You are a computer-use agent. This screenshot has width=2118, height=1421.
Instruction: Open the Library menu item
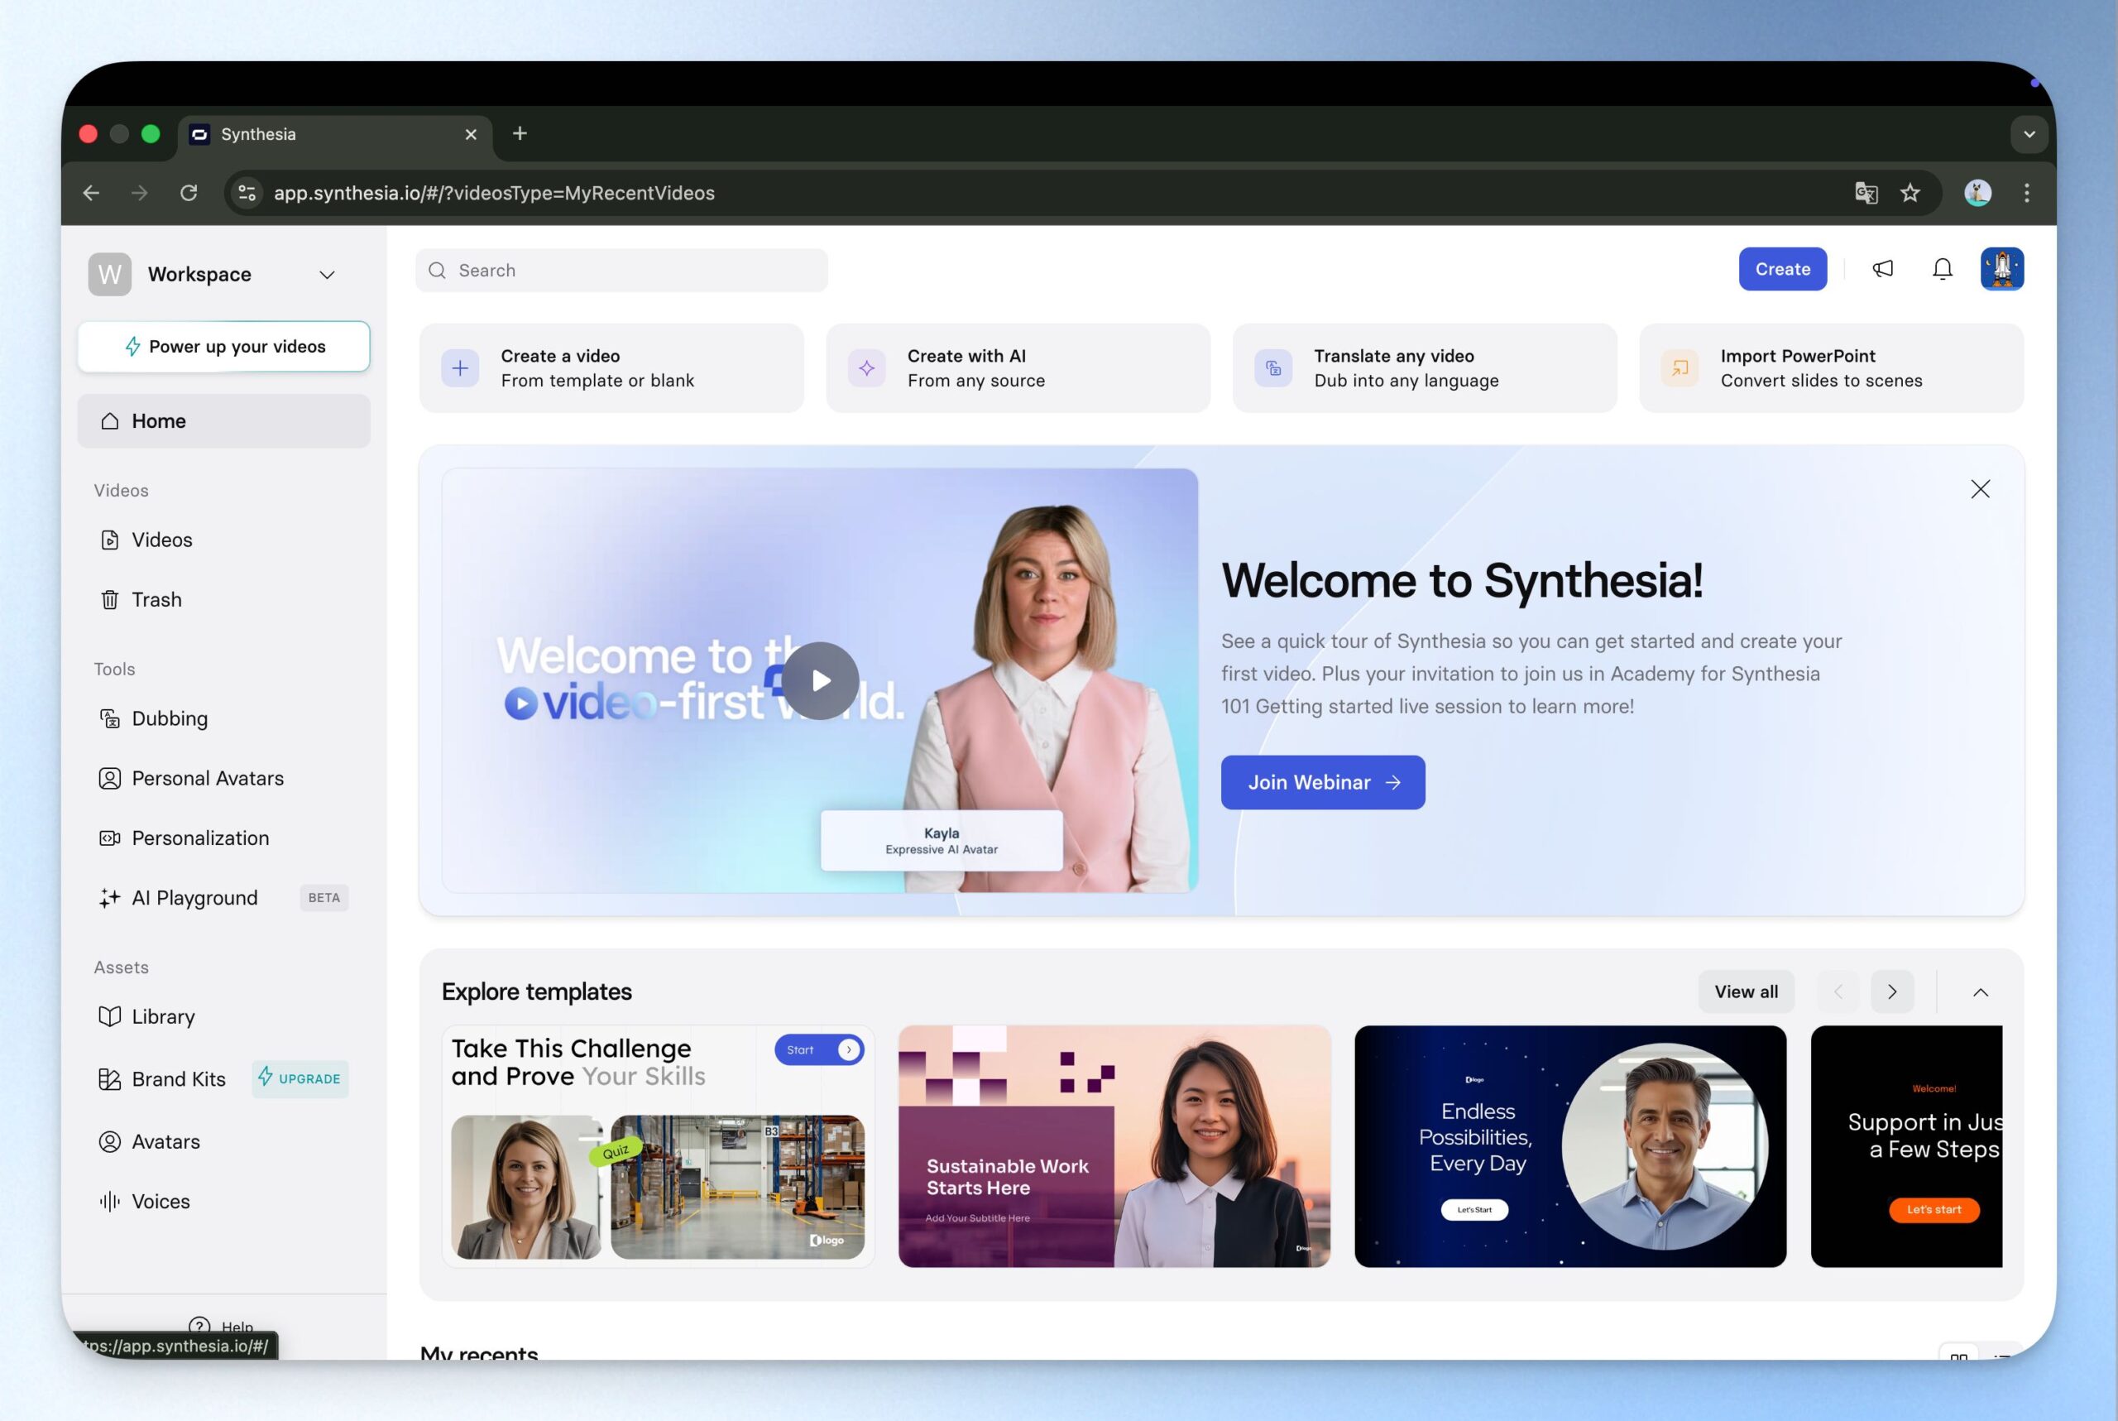coord(163,1017)
